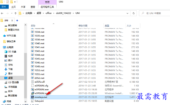Add a new tab with plus icon
The image size is (170, 105).
coord(17,20)
